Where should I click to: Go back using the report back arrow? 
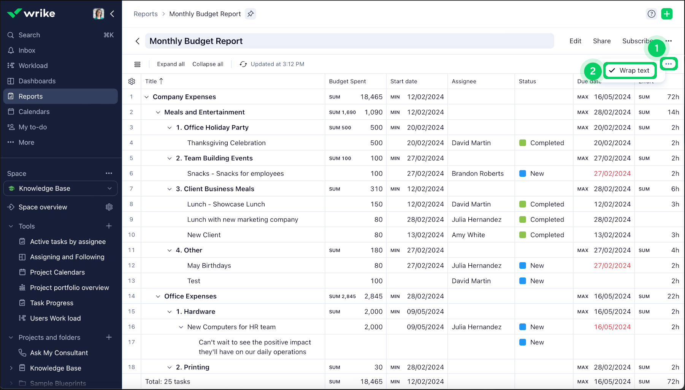coord(138,41)
